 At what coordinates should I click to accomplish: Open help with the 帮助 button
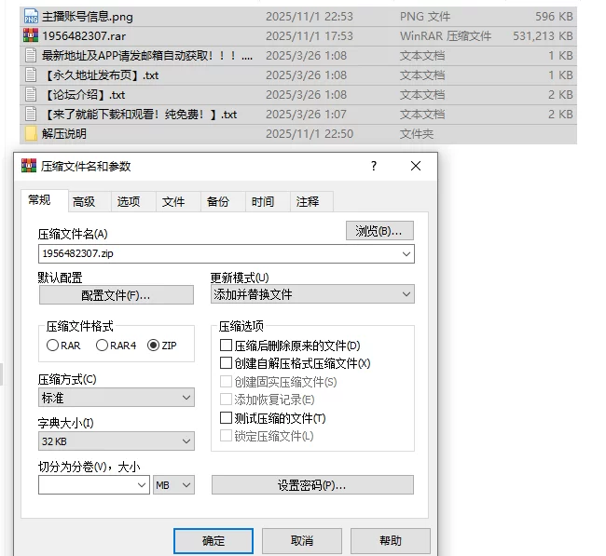391,541
